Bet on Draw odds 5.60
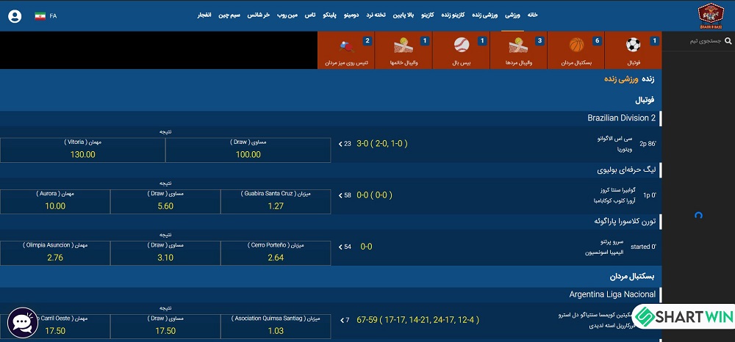Viewport: 735px width, 342px height. coord(165,202)
